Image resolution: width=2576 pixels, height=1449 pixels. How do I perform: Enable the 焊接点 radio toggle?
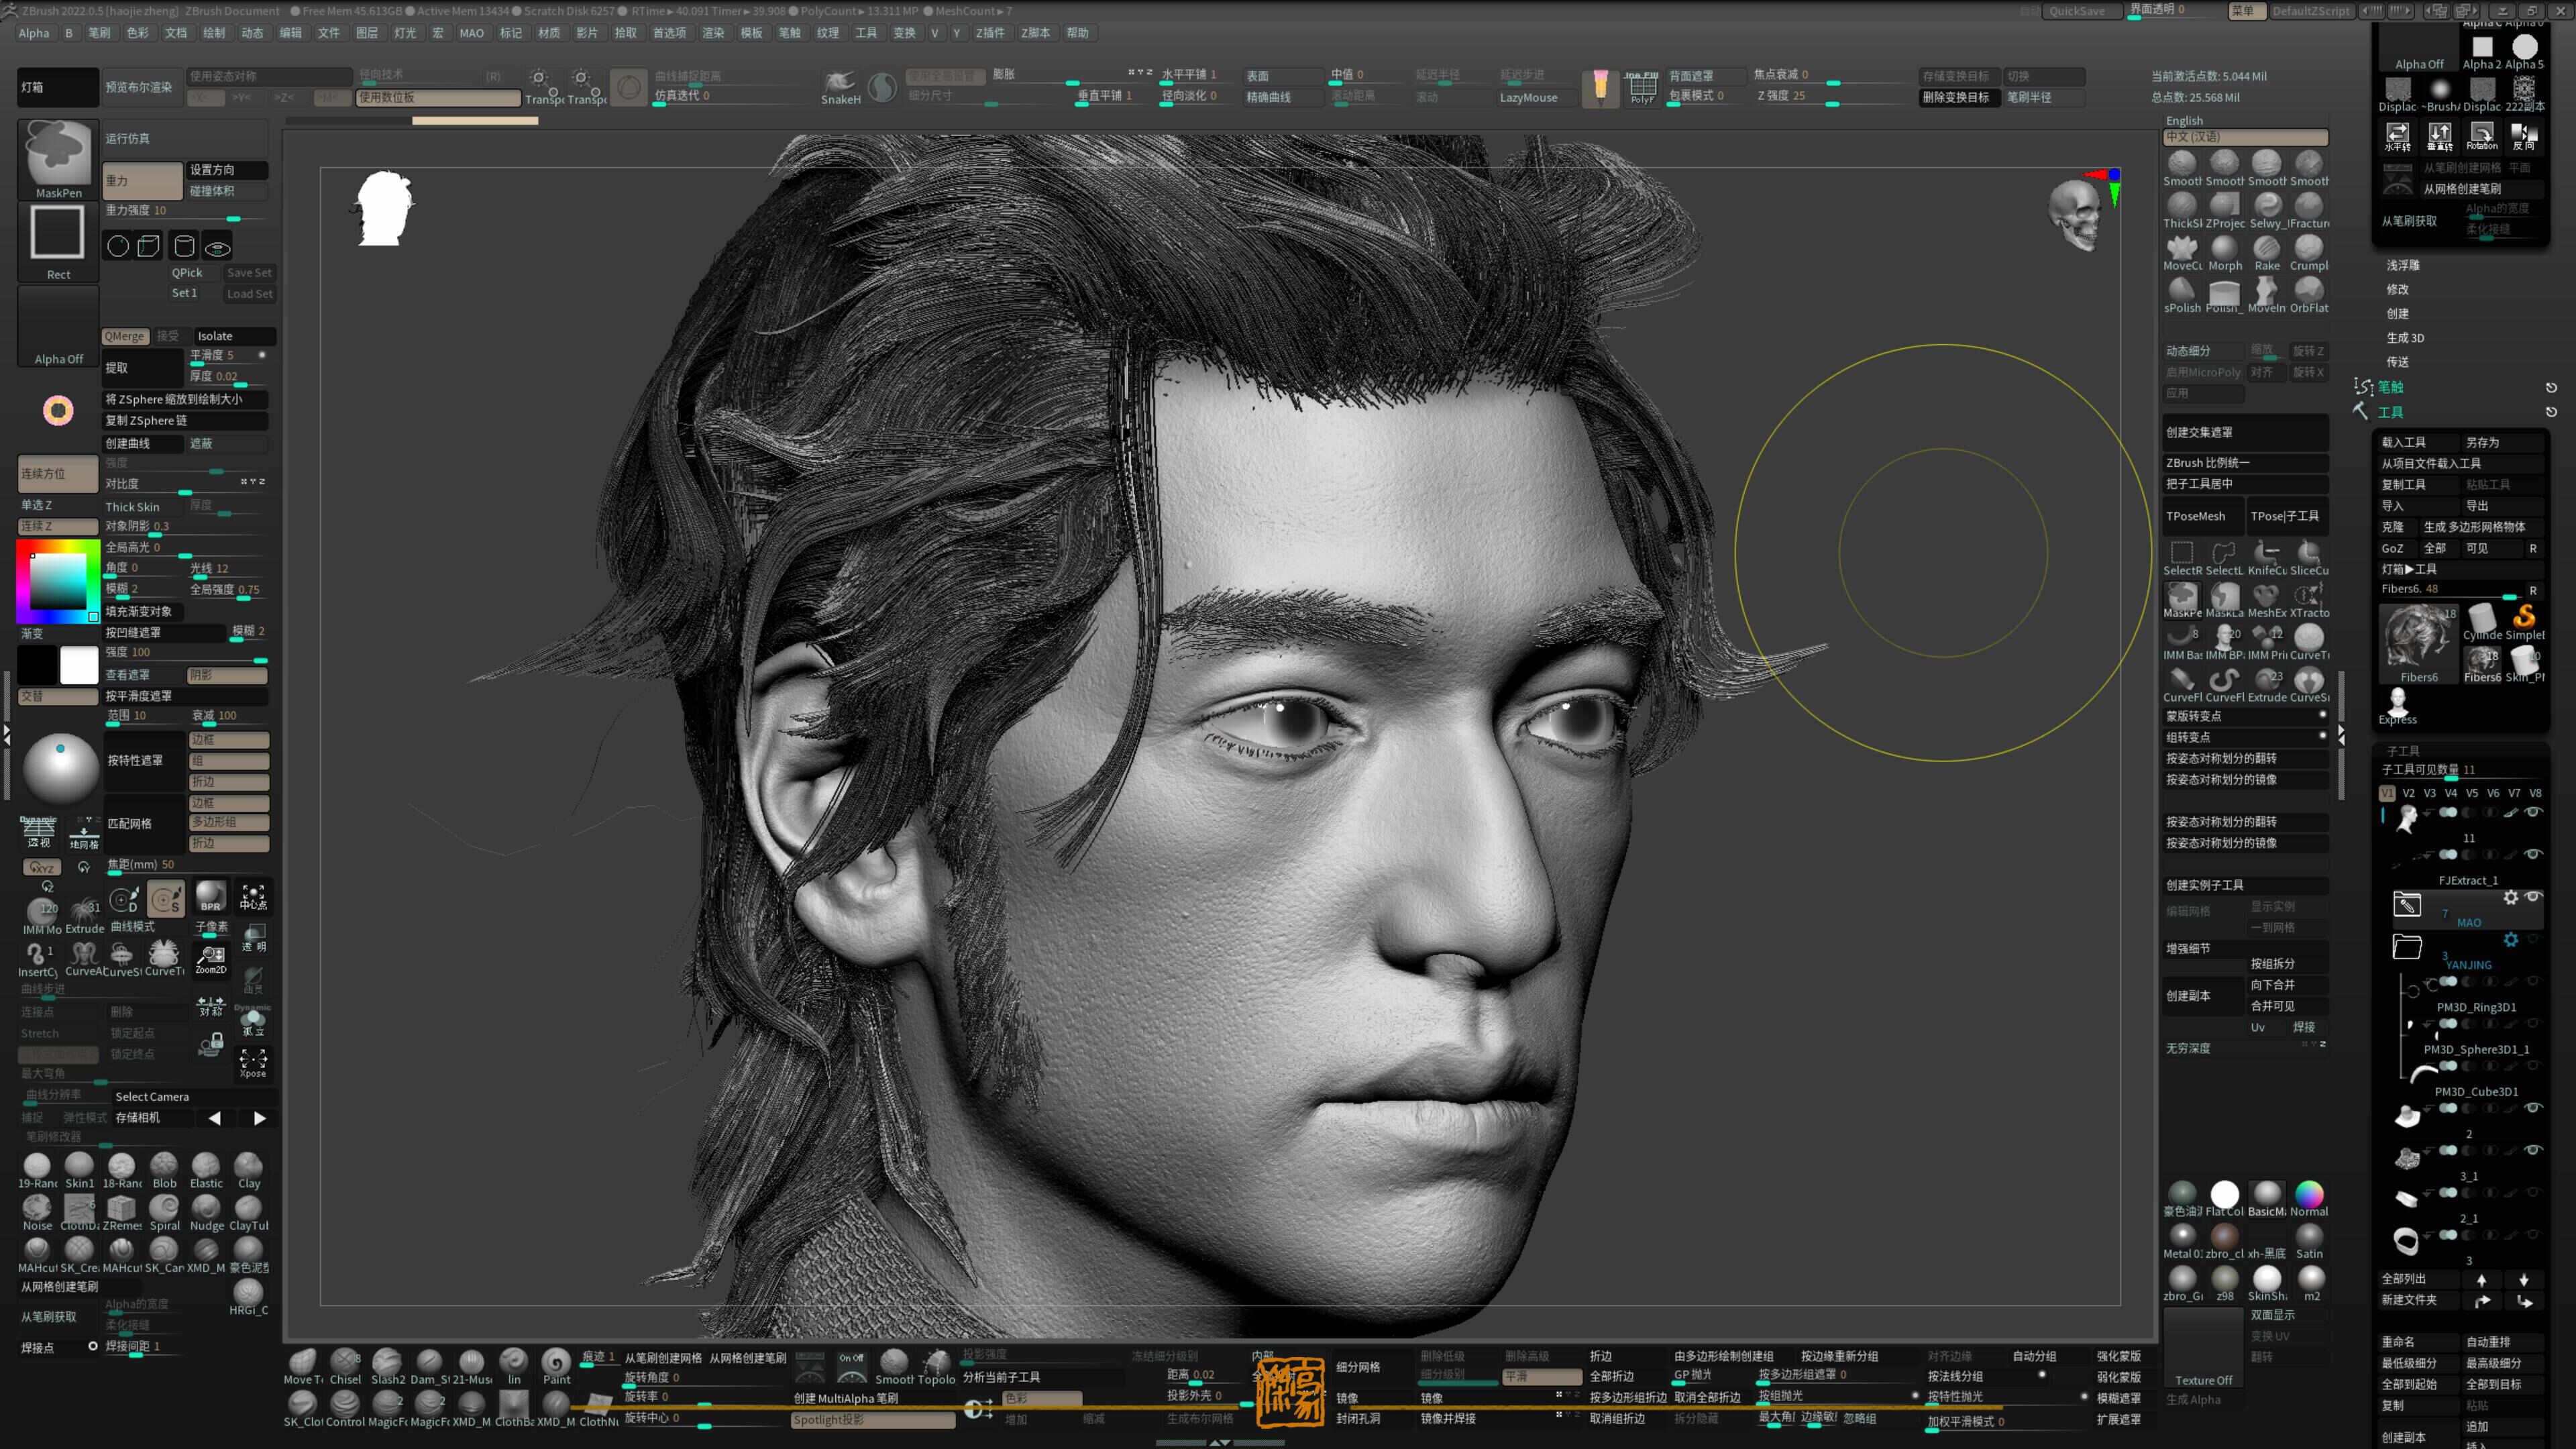click(x=93, y=1346)
